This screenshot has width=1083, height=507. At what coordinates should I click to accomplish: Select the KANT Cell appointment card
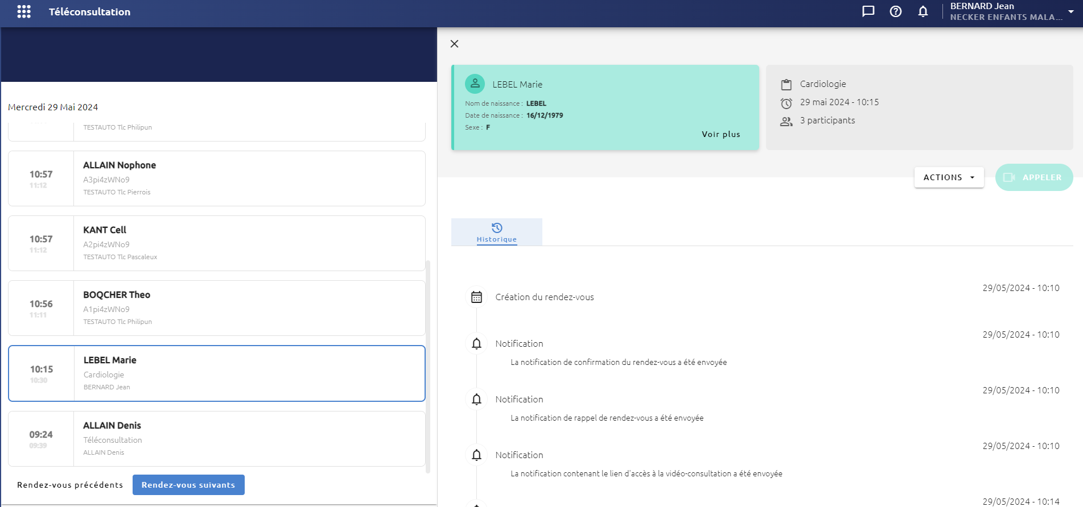[217, 243]
